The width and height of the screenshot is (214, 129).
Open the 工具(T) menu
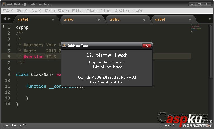coord(92,11)
